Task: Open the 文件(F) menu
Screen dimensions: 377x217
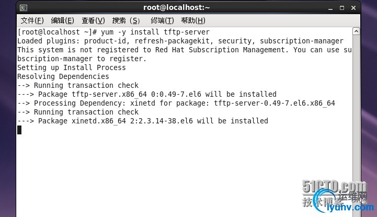Action: pos(32,20)
